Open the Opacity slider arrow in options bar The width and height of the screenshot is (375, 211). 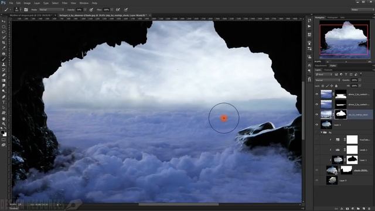[85, 9]
